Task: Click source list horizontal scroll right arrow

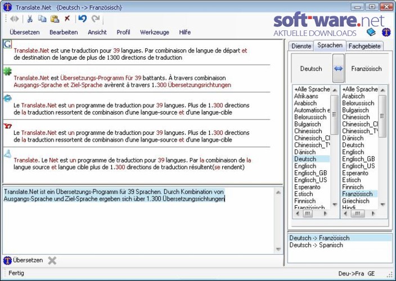Action: pos(325,214)
